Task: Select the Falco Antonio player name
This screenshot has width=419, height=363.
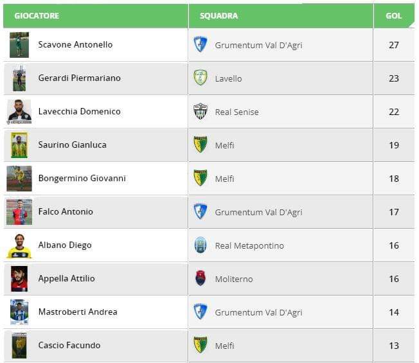Action: pyautogui.click(x=66, y=211)
